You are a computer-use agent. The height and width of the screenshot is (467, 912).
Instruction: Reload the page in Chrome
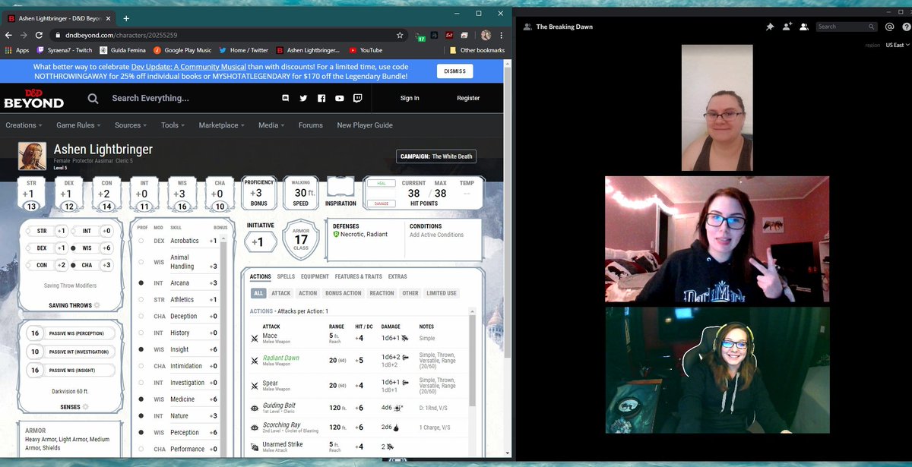(x=38, y=35)
